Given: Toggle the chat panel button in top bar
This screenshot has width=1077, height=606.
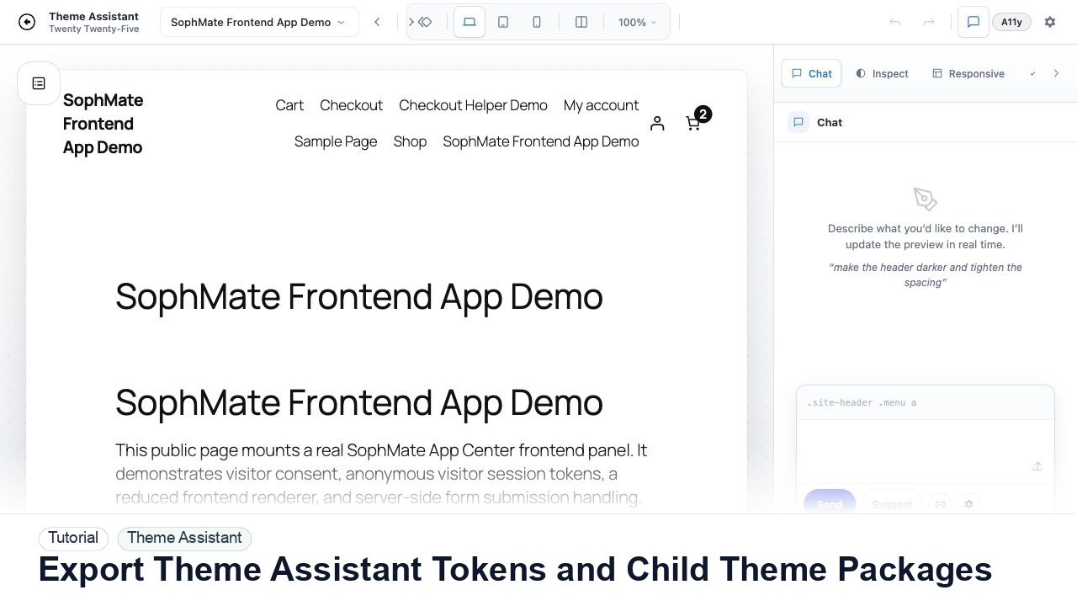Looking at the screenshot, I should point(974,22).
